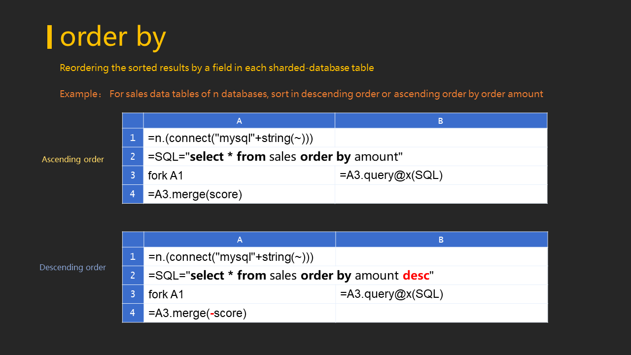Select row 4 header of the descending table
The width and height of the screenshot is (631, 355).
click(133, 313)
